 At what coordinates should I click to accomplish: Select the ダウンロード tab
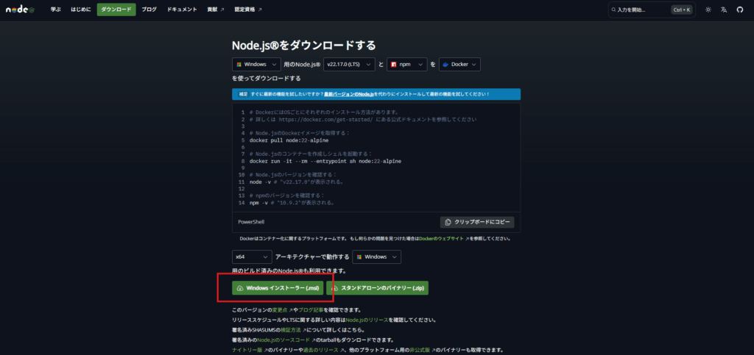116,10
